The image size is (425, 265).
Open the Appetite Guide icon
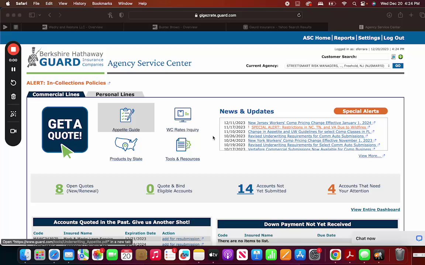coord(127,115)
